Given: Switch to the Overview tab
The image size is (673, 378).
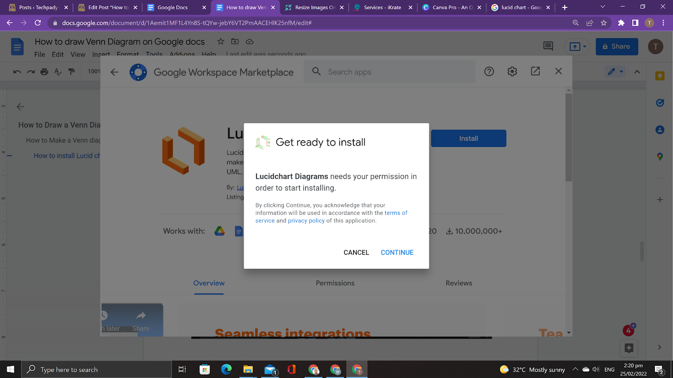Looking at the screenshot, I should click(209, 283).
